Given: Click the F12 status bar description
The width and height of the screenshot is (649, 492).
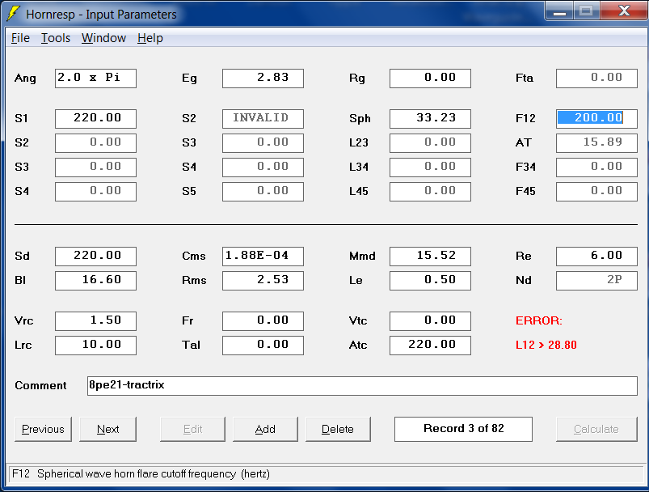Looking at the screenshot, I should pyautogui.click(x=141, y=473).
